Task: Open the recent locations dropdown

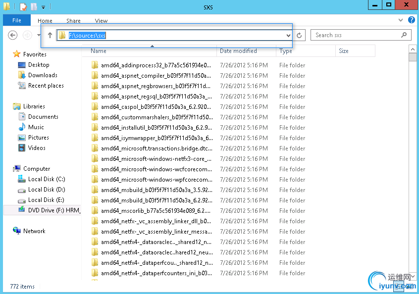Action: click(39, 35)
